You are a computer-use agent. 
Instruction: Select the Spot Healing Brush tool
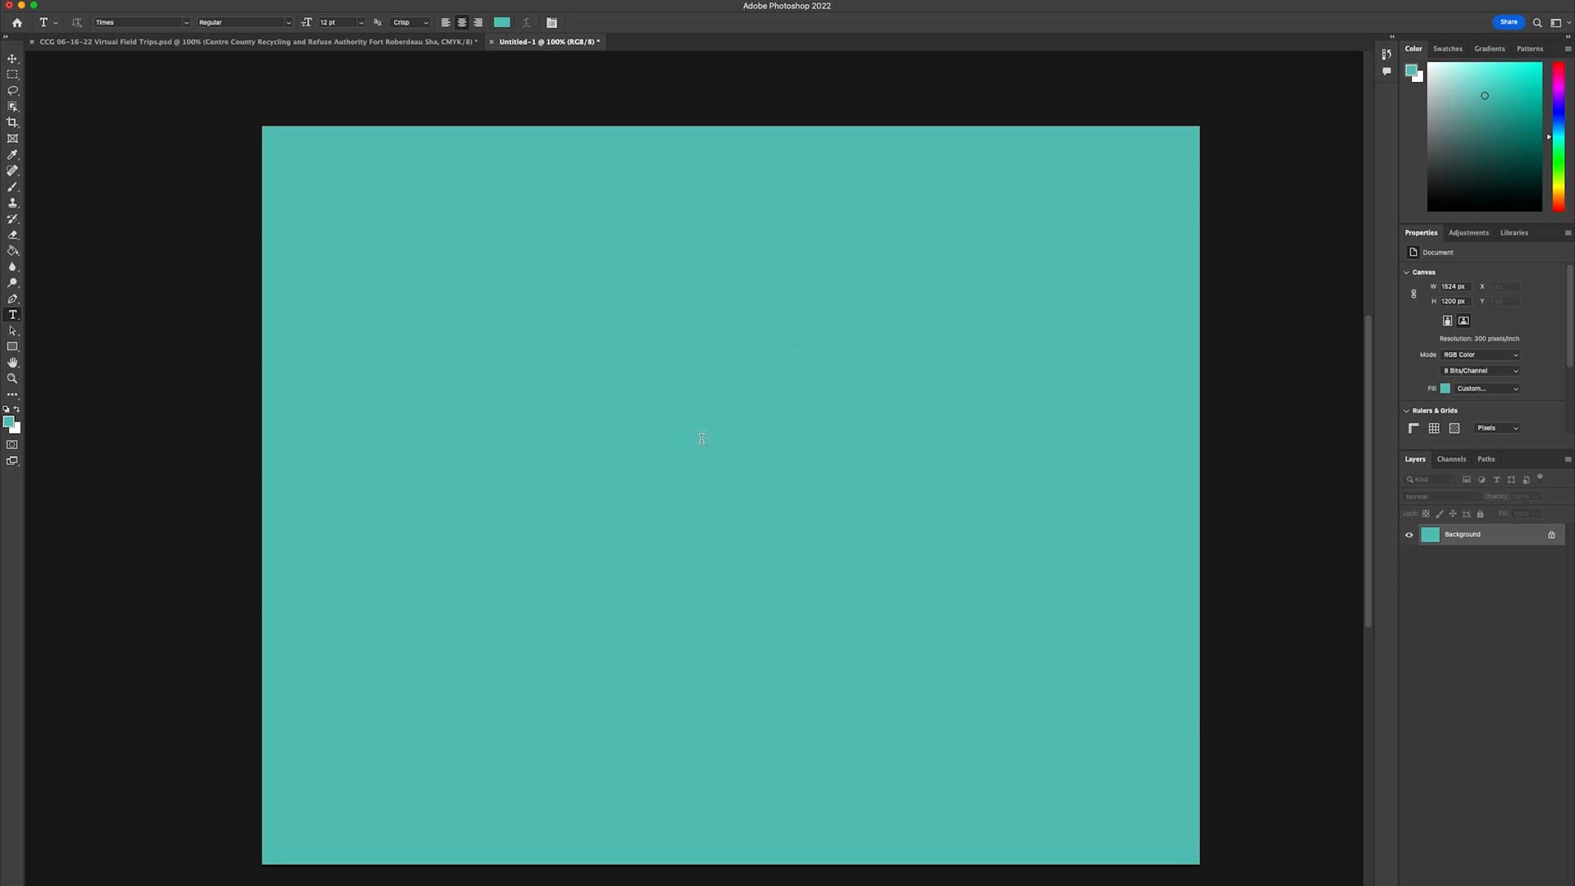click(x=12, y=171)
